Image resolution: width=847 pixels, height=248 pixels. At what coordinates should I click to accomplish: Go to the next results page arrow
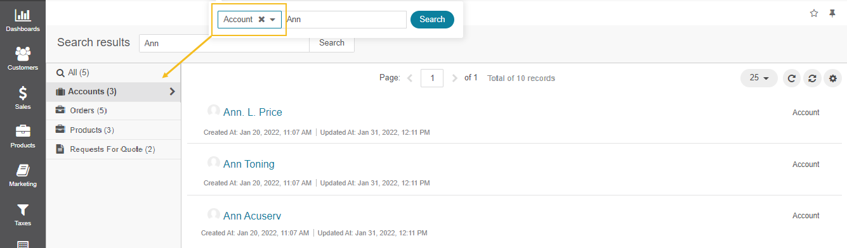click(454, 78)
